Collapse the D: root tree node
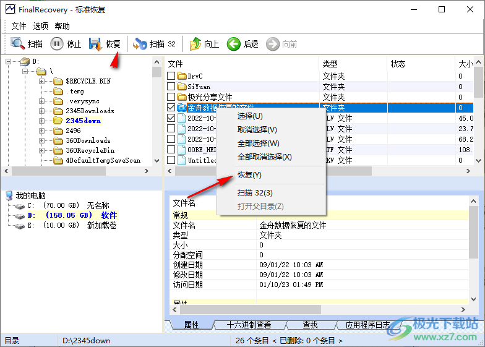 pos(9,62)
